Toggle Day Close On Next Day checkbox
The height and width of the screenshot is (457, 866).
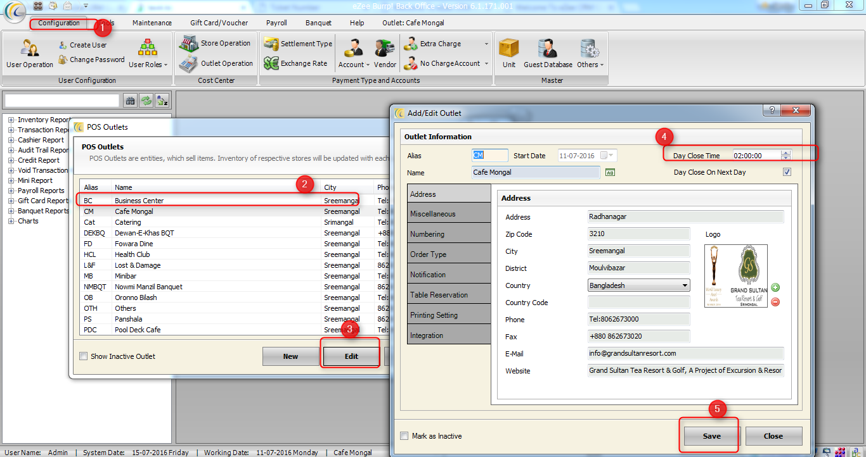[x=787, y=172]
